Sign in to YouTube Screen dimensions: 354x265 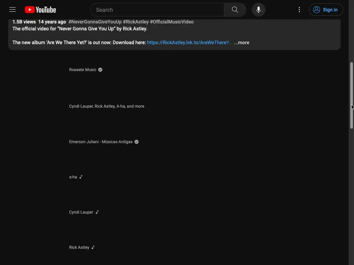(x=326, y=10)
